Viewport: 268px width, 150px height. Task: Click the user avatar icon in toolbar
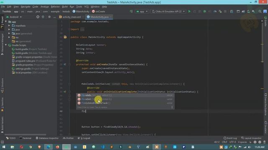point(265,11)
